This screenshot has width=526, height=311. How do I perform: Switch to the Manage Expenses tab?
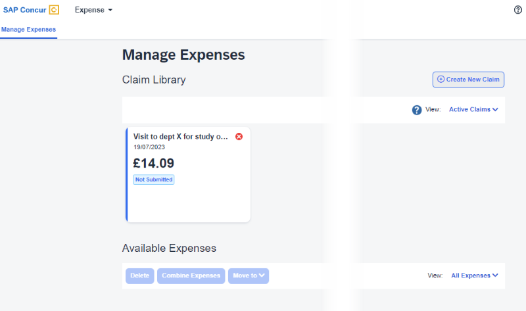click(x=28, y=30)
